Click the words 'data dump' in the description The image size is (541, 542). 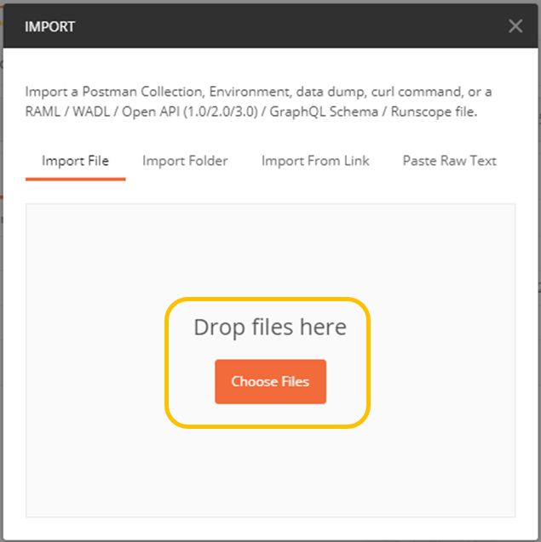click(330, 92)
